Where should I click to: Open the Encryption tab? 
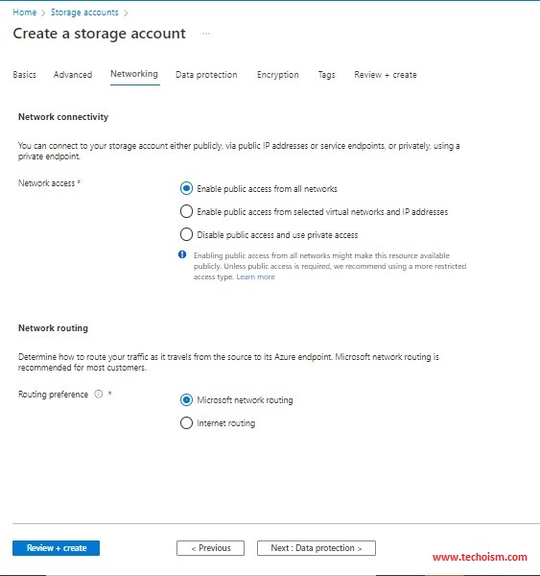tap(278, 75)
